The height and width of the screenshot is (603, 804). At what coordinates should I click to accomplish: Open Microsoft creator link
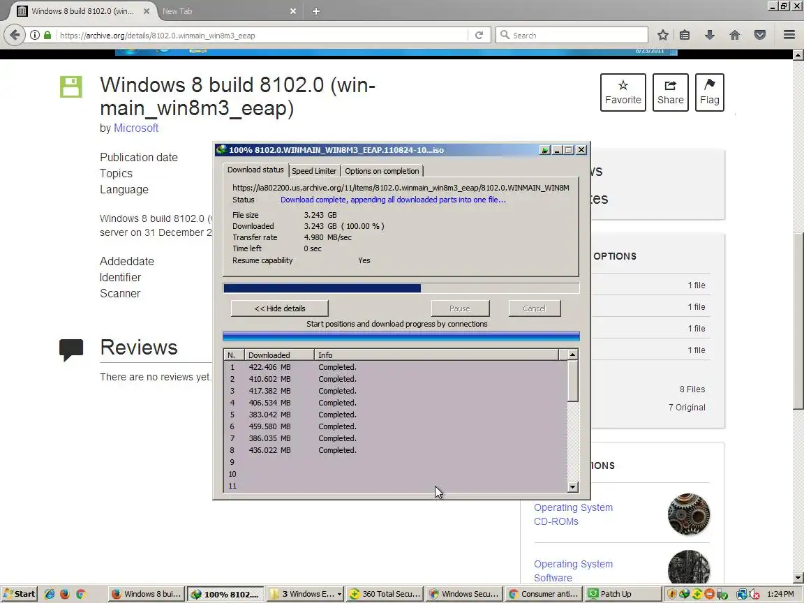136,128
